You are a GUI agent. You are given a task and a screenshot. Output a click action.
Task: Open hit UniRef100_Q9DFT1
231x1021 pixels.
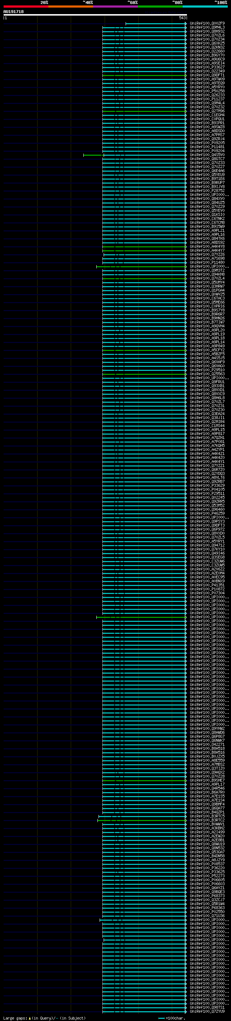[x=207, y=75]
